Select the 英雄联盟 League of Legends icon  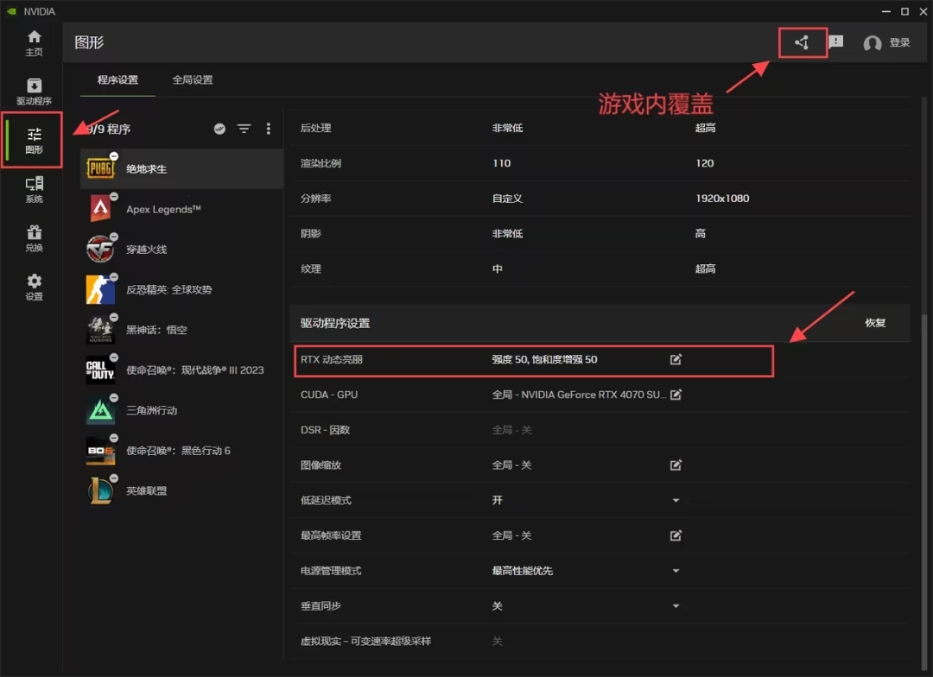pos(100,490)
